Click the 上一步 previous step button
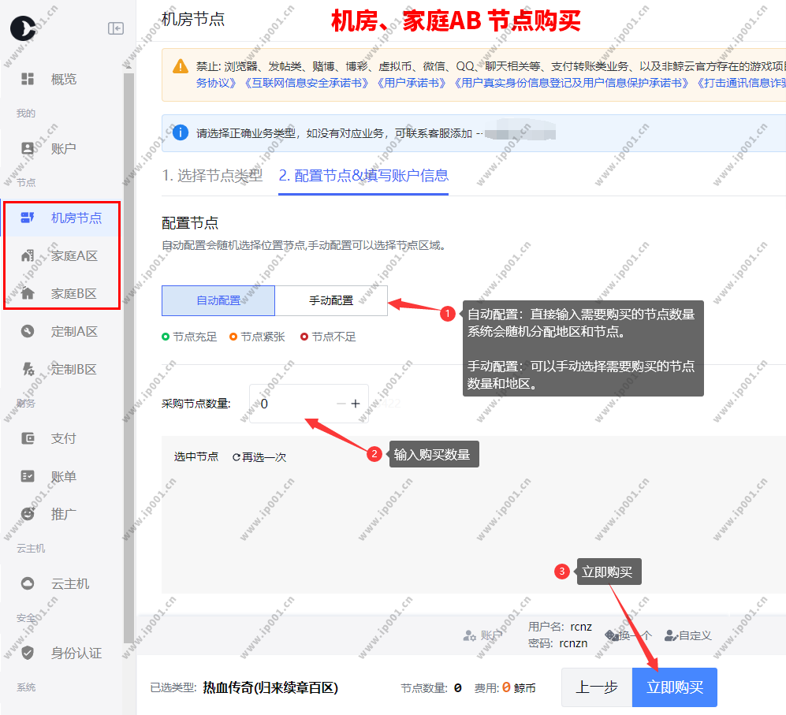The height and width of the screenshot is (715, 786). pos(597,687)
